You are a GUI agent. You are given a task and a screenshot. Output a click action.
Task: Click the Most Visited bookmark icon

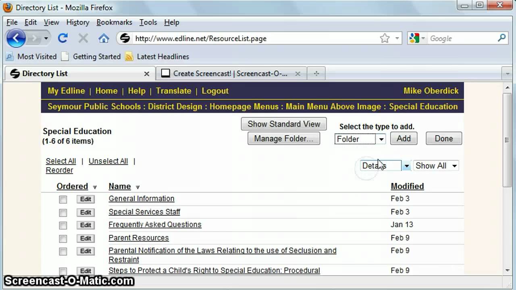[x=10, y=56]
